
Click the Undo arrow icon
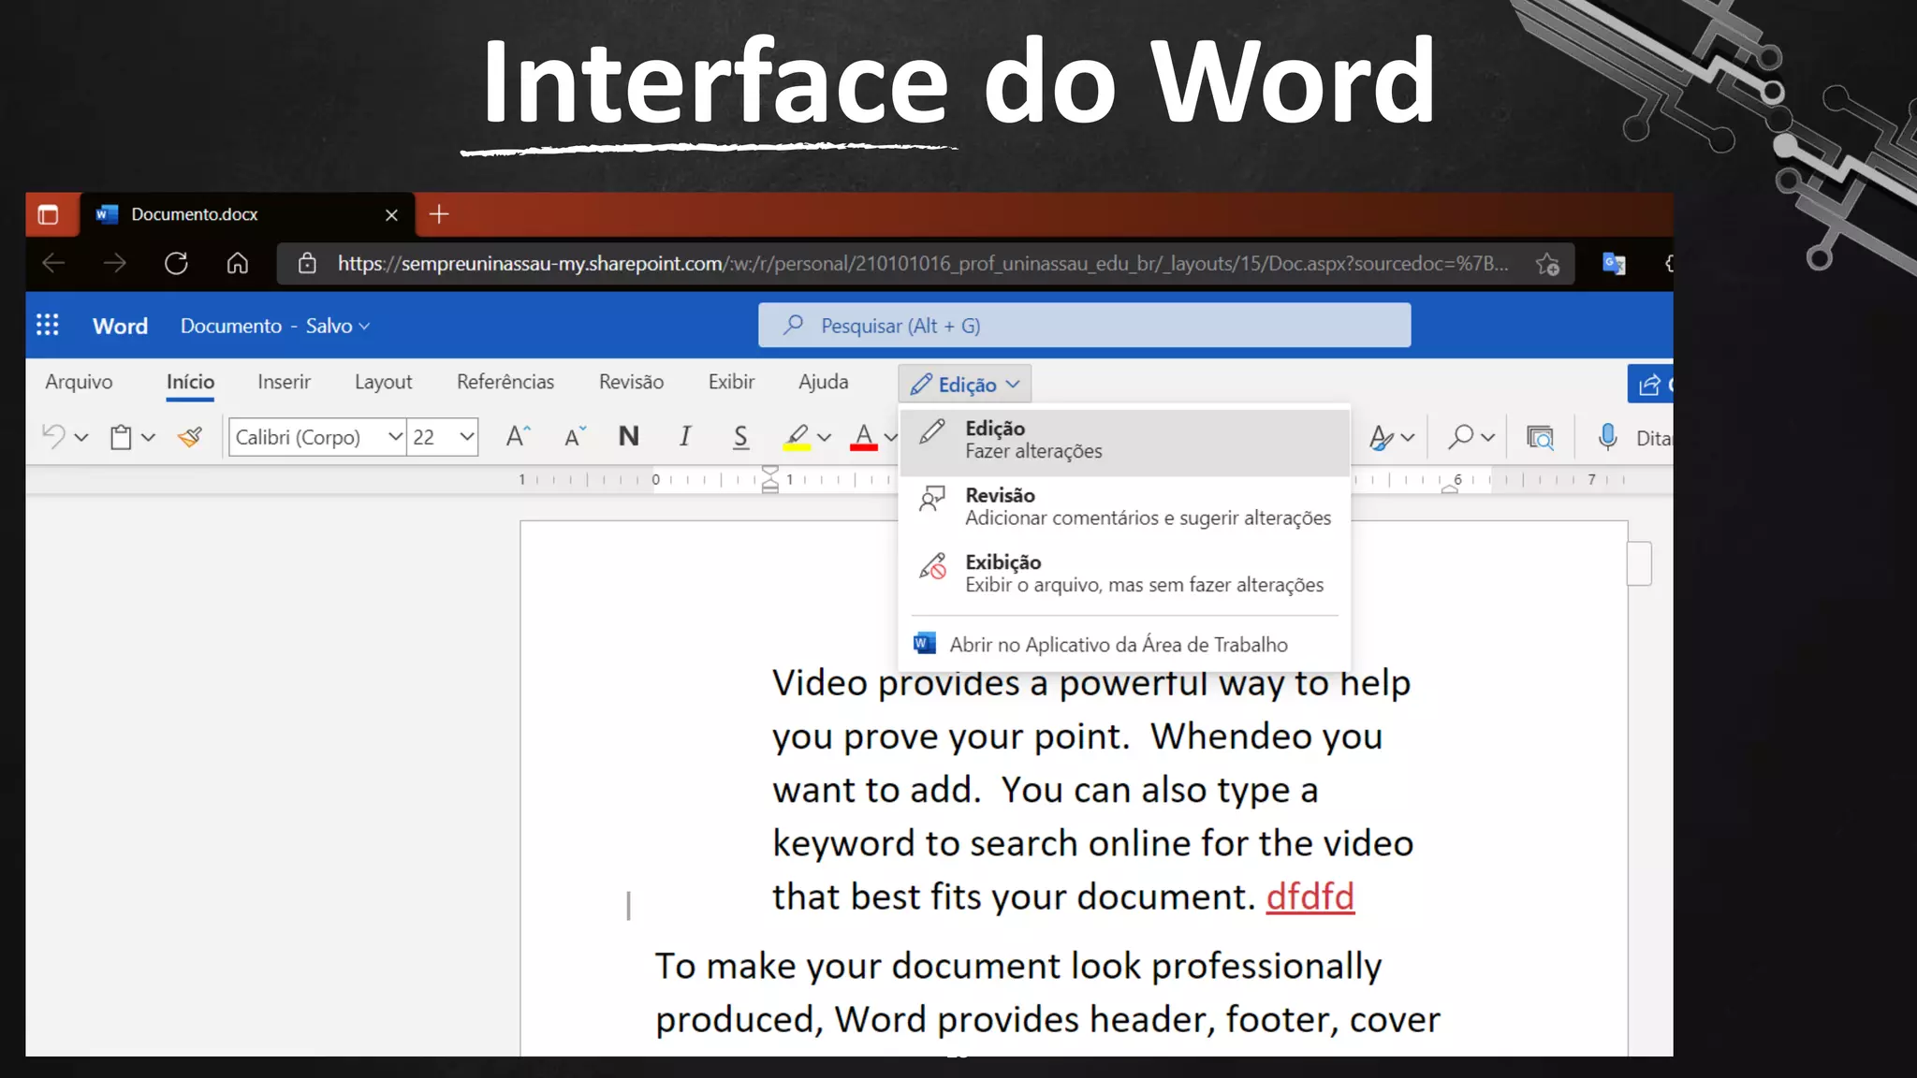tap(53, 437)
